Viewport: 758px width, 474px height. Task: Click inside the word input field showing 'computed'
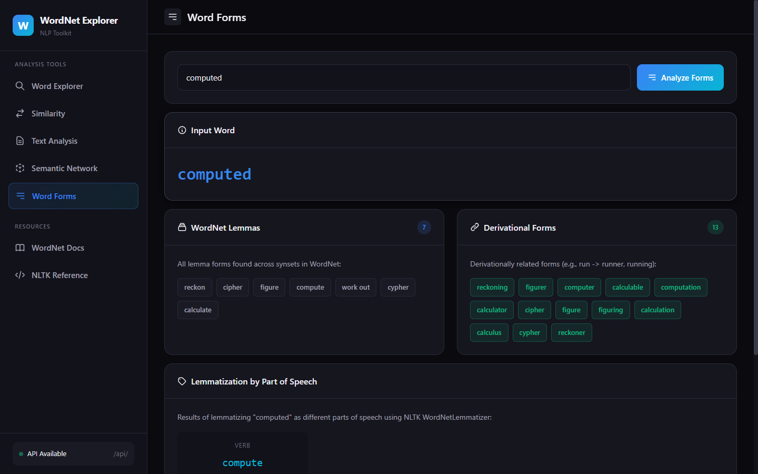pos(403,77)
